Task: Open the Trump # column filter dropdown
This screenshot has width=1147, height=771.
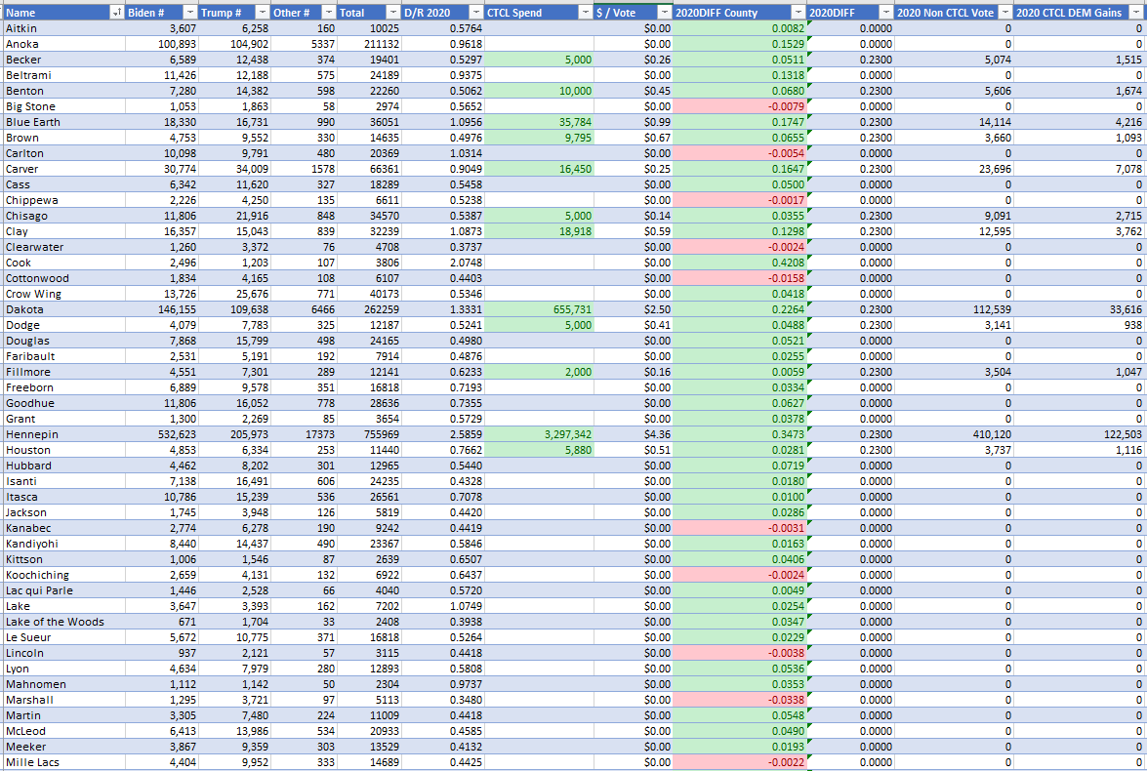Action: (x=262, y=13)
